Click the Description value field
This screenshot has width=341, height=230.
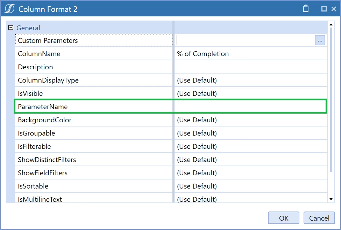point(251,67)
